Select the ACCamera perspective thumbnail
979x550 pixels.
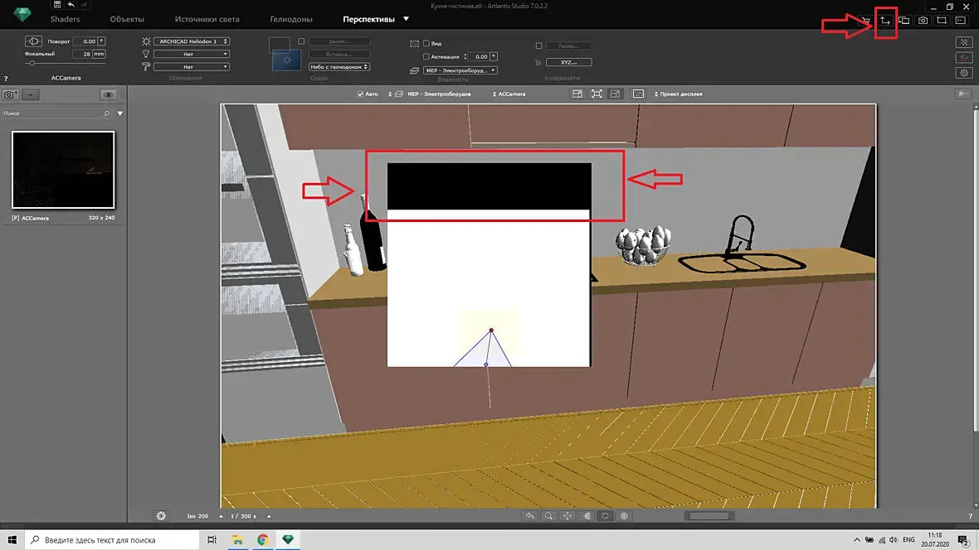pos(63,170)
